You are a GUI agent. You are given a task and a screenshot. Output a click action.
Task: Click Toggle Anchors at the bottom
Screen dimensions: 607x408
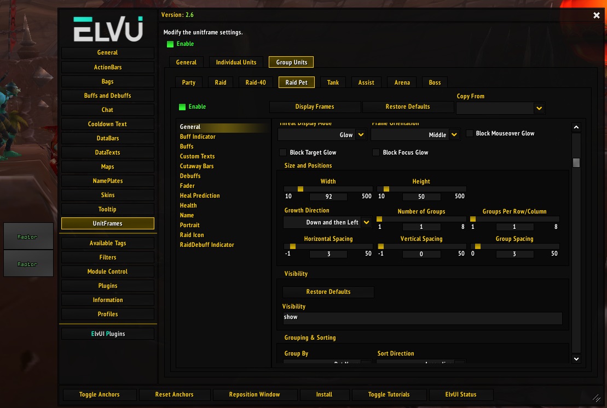click(99, 394)
